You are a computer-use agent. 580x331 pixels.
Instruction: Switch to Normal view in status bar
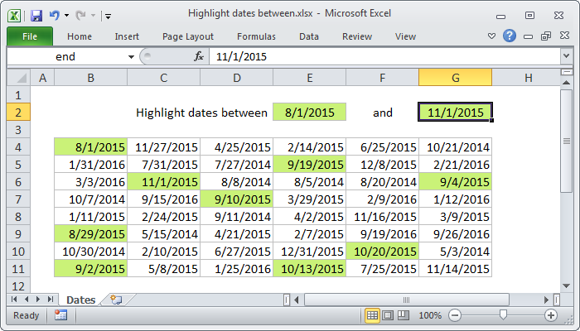tap(373, 315)
